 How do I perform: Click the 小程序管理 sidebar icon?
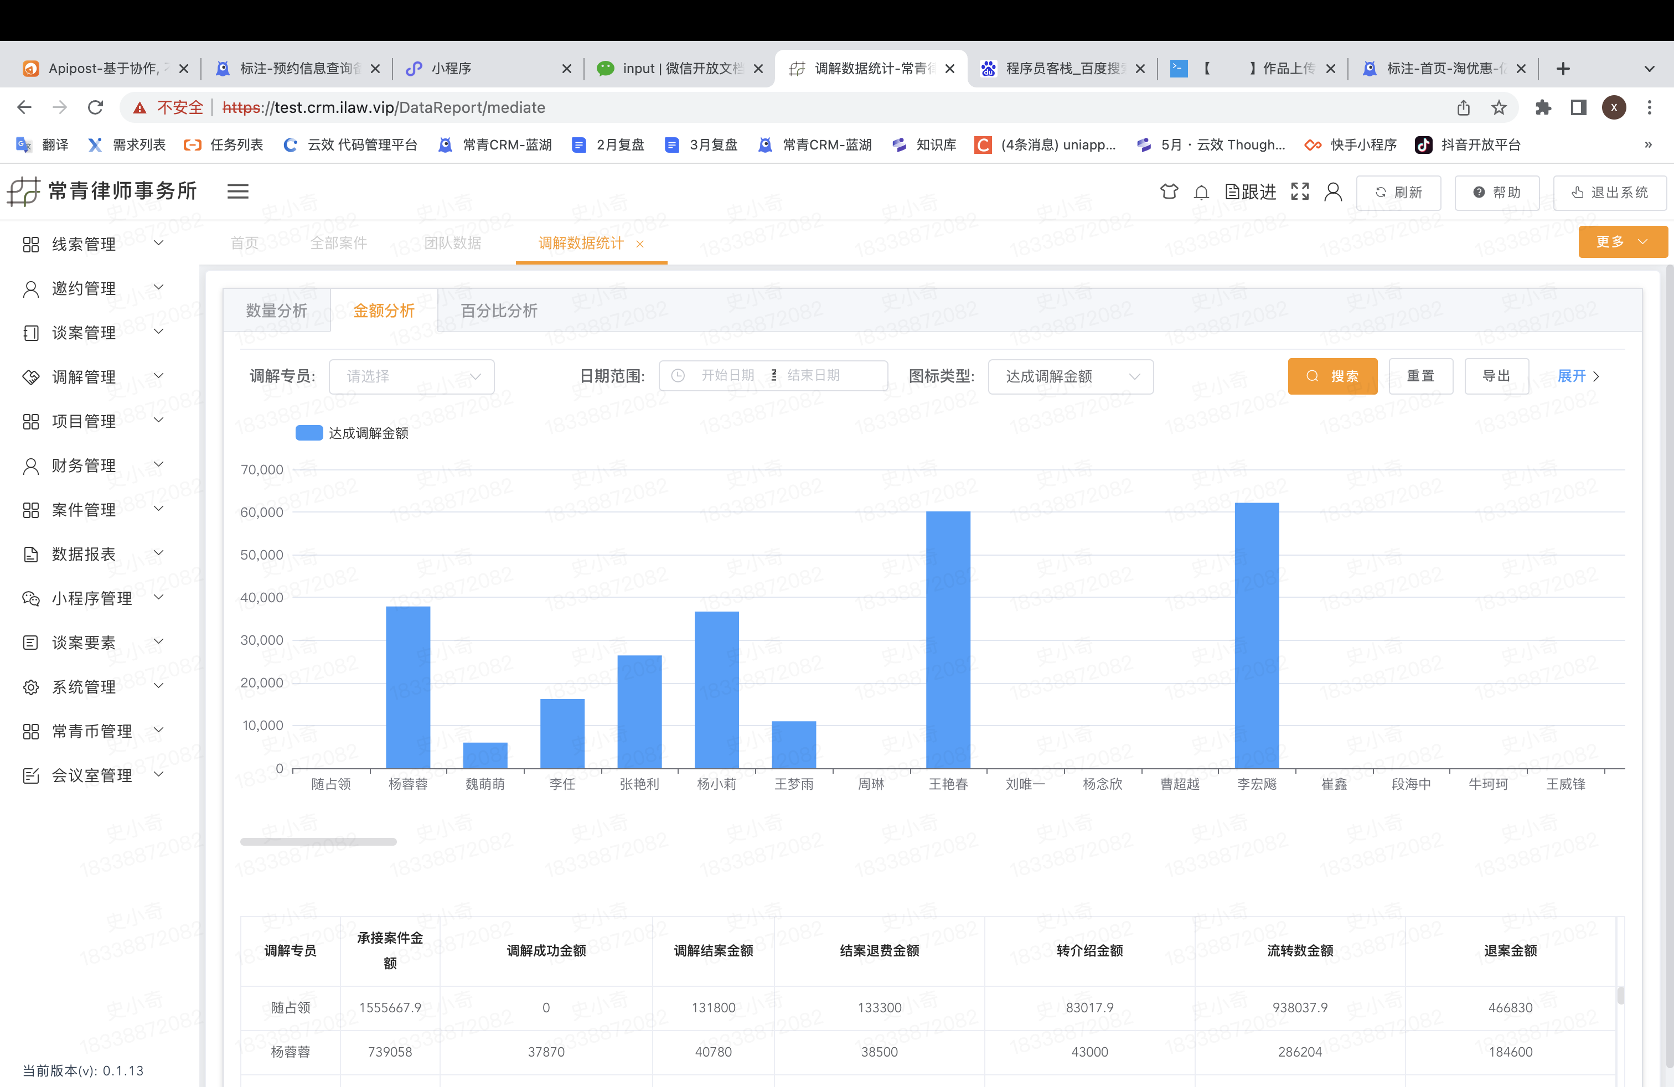point(30,598)
